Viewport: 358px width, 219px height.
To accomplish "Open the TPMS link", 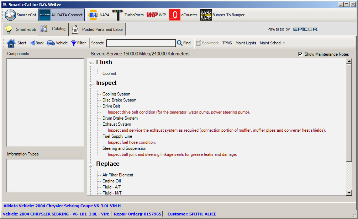I will 227,43.
